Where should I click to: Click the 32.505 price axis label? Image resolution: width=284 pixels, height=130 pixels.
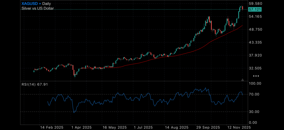255,68
